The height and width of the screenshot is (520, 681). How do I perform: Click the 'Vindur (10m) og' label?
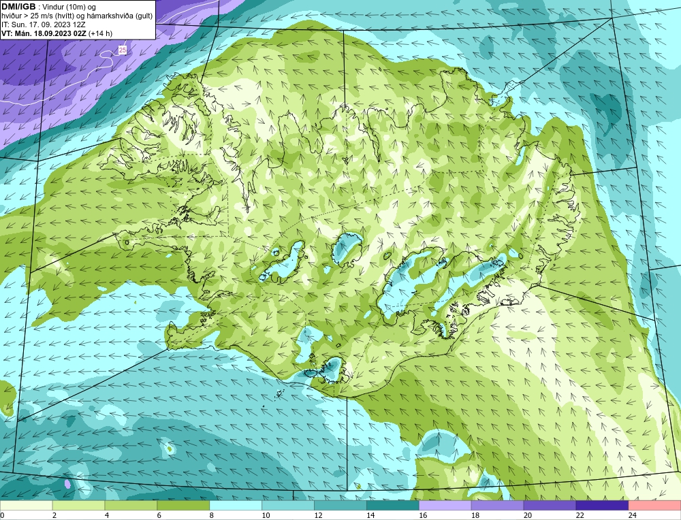tap(69, 7)
